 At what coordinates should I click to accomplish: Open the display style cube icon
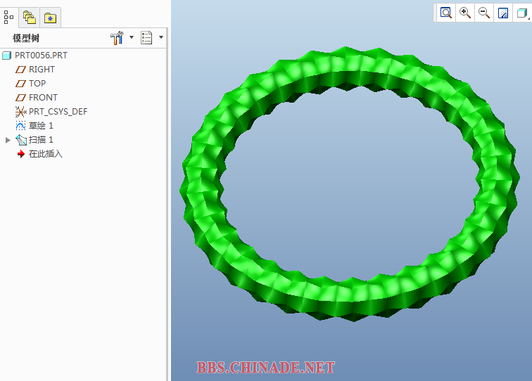tap(522, 13)
